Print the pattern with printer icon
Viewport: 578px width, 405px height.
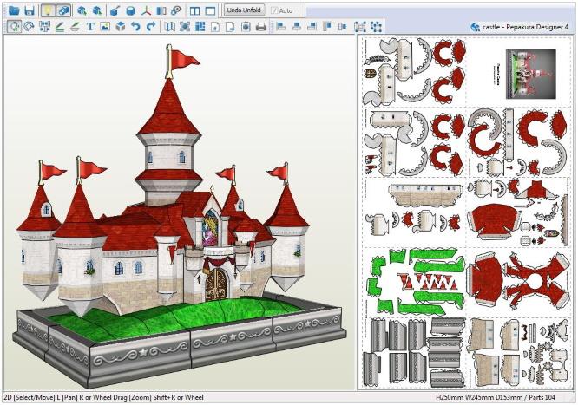click(261, 27)
